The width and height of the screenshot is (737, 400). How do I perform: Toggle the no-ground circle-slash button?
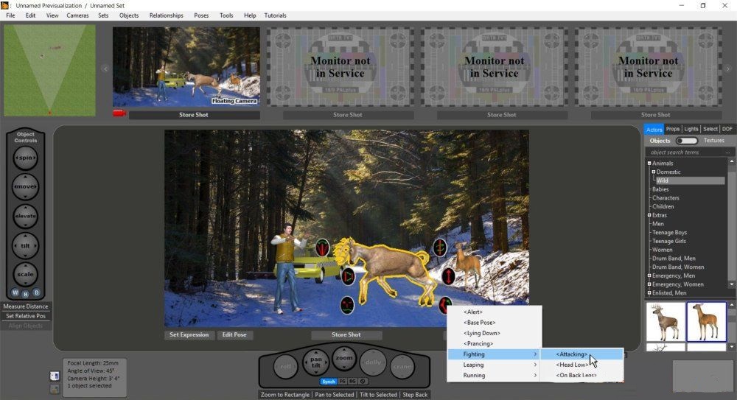click(363, 382)
